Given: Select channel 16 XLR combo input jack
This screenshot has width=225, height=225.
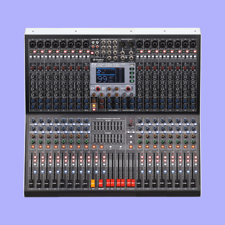Looking at the screenshot, I should coord(193,44).
